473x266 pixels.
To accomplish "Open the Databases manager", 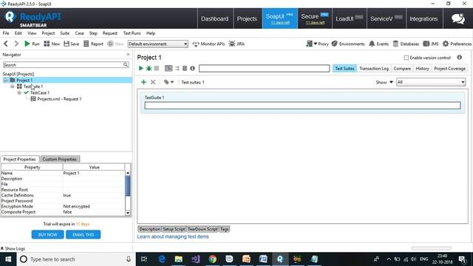I will (x=406, y=44).
